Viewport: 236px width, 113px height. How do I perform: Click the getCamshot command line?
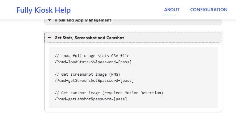point(91,99)
